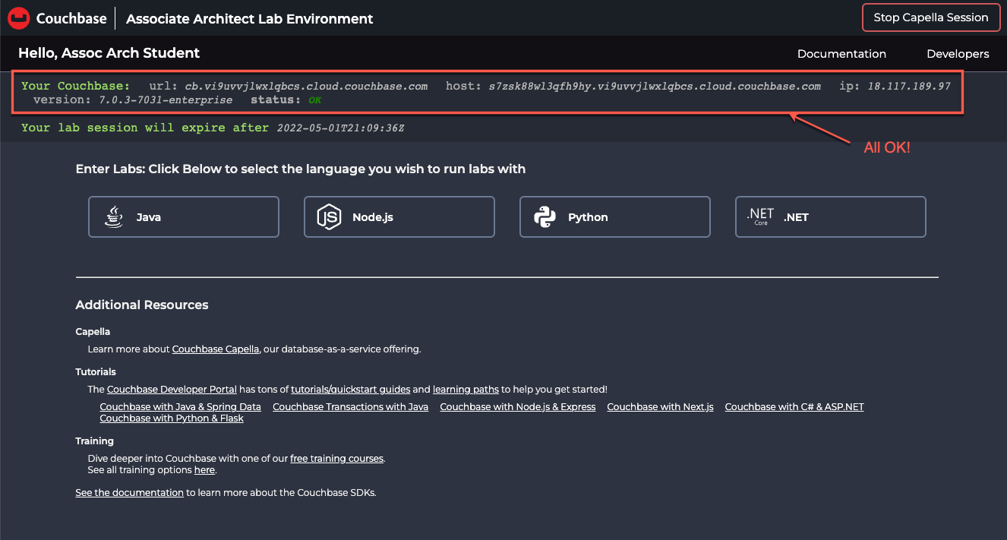The image size is (1007, 540).
Task: Open the Documentation menu item
Action: click(x=841, y=54)
